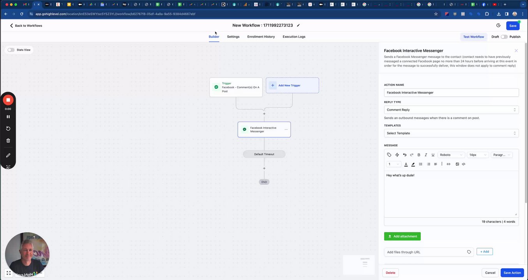This screenshot has height=280, width=528.
Task: Insert a numbered list
Action: 429,164
